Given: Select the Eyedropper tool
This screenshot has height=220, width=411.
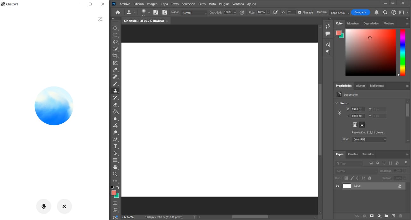Looking at the screenshot, I should [x=115, y=70].
